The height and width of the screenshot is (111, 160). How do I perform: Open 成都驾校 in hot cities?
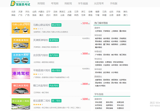[x=98, y=80]
